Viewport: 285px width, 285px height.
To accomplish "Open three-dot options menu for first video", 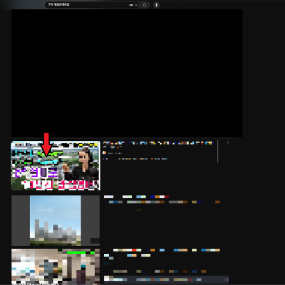I will pos(228,142).
